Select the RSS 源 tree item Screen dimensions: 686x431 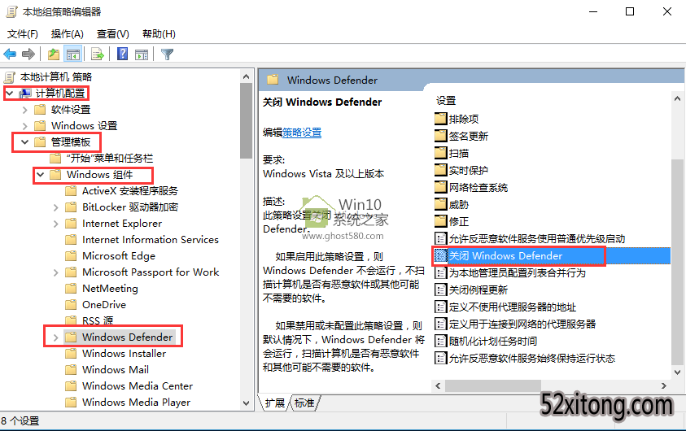(x=98, y=320)
